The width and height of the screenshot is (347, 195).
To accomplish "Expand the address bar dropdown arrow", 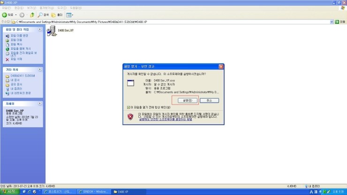I will click(332, 22).
